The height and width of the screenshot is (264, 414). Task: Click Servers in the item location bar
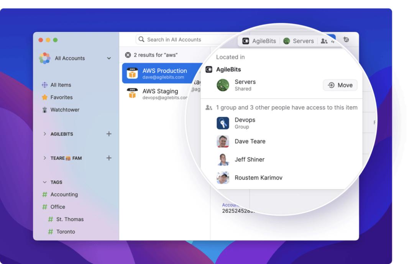point(299,41)
